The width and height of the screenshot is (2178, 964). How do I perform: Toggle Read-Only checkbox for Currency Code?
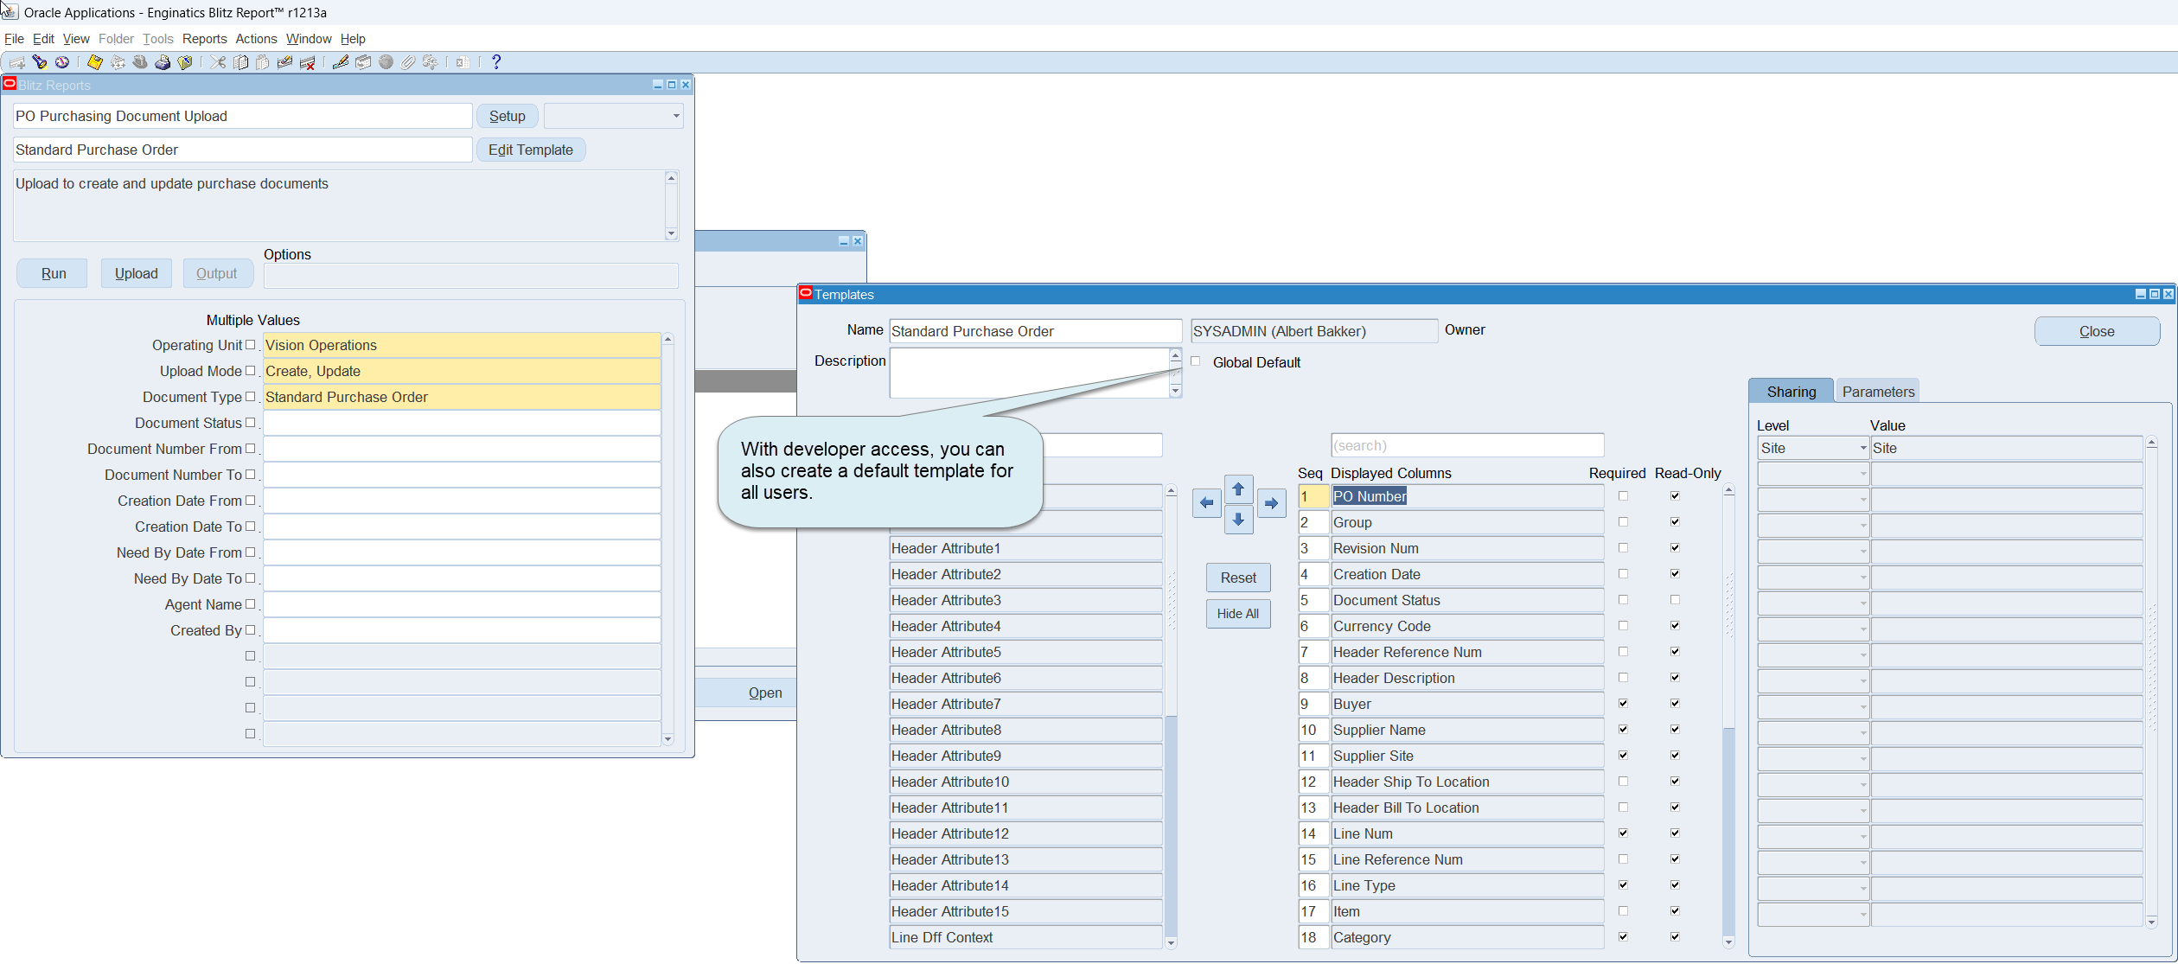click(x=1675, y=626)
